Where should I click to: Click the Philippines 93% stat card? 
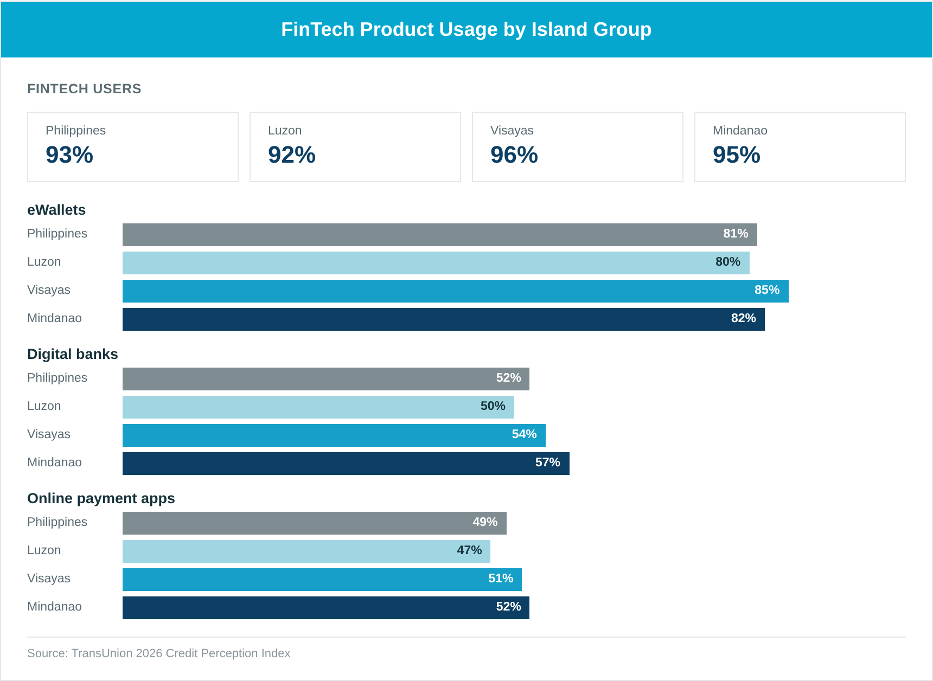click(x=133, y=147)
